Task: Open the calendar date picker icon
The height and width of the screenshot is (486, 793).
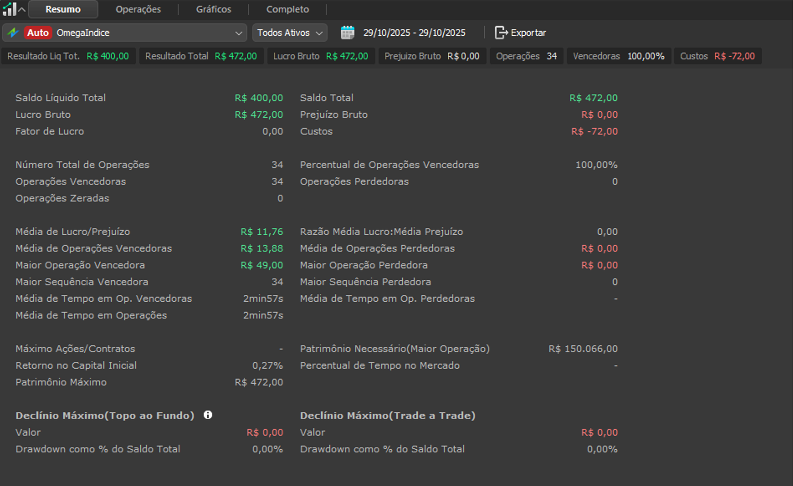Action: pyautogui.click(x=347, y=33)
